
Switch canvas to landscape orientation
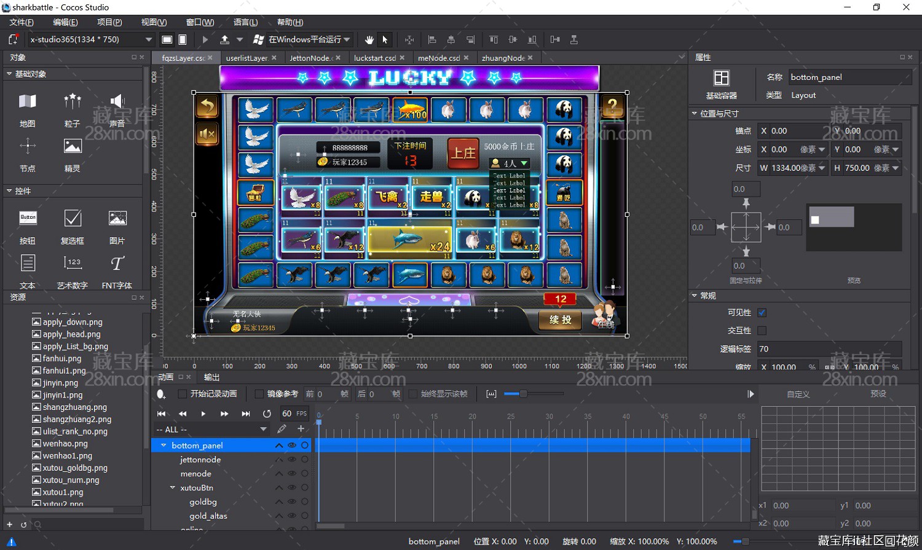(x=167, y=39)
